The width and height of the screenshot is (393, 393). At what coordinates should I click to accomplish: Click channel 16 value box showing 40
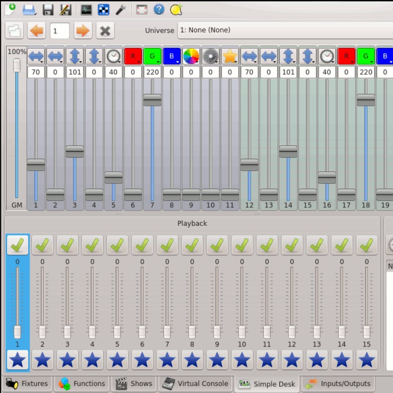327,72
